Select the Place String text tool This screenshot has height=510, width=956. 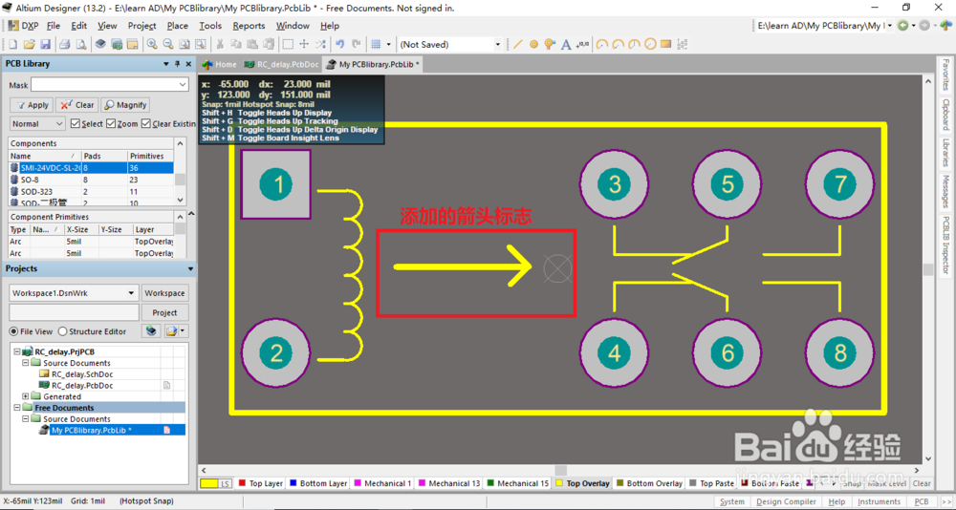[566, 45]
